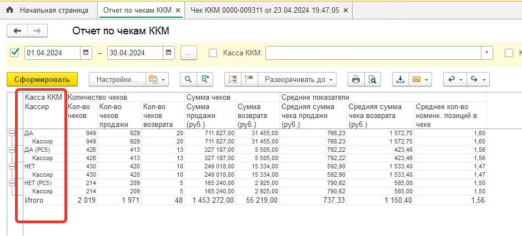Open Print preview with the page-magnifier icon
522x236 pixels.
[x=372, y=80]
